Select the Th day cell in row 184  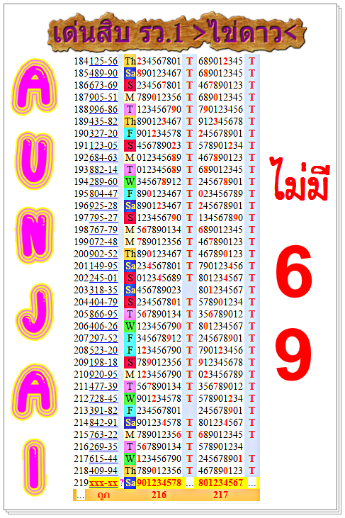(130, 61)
